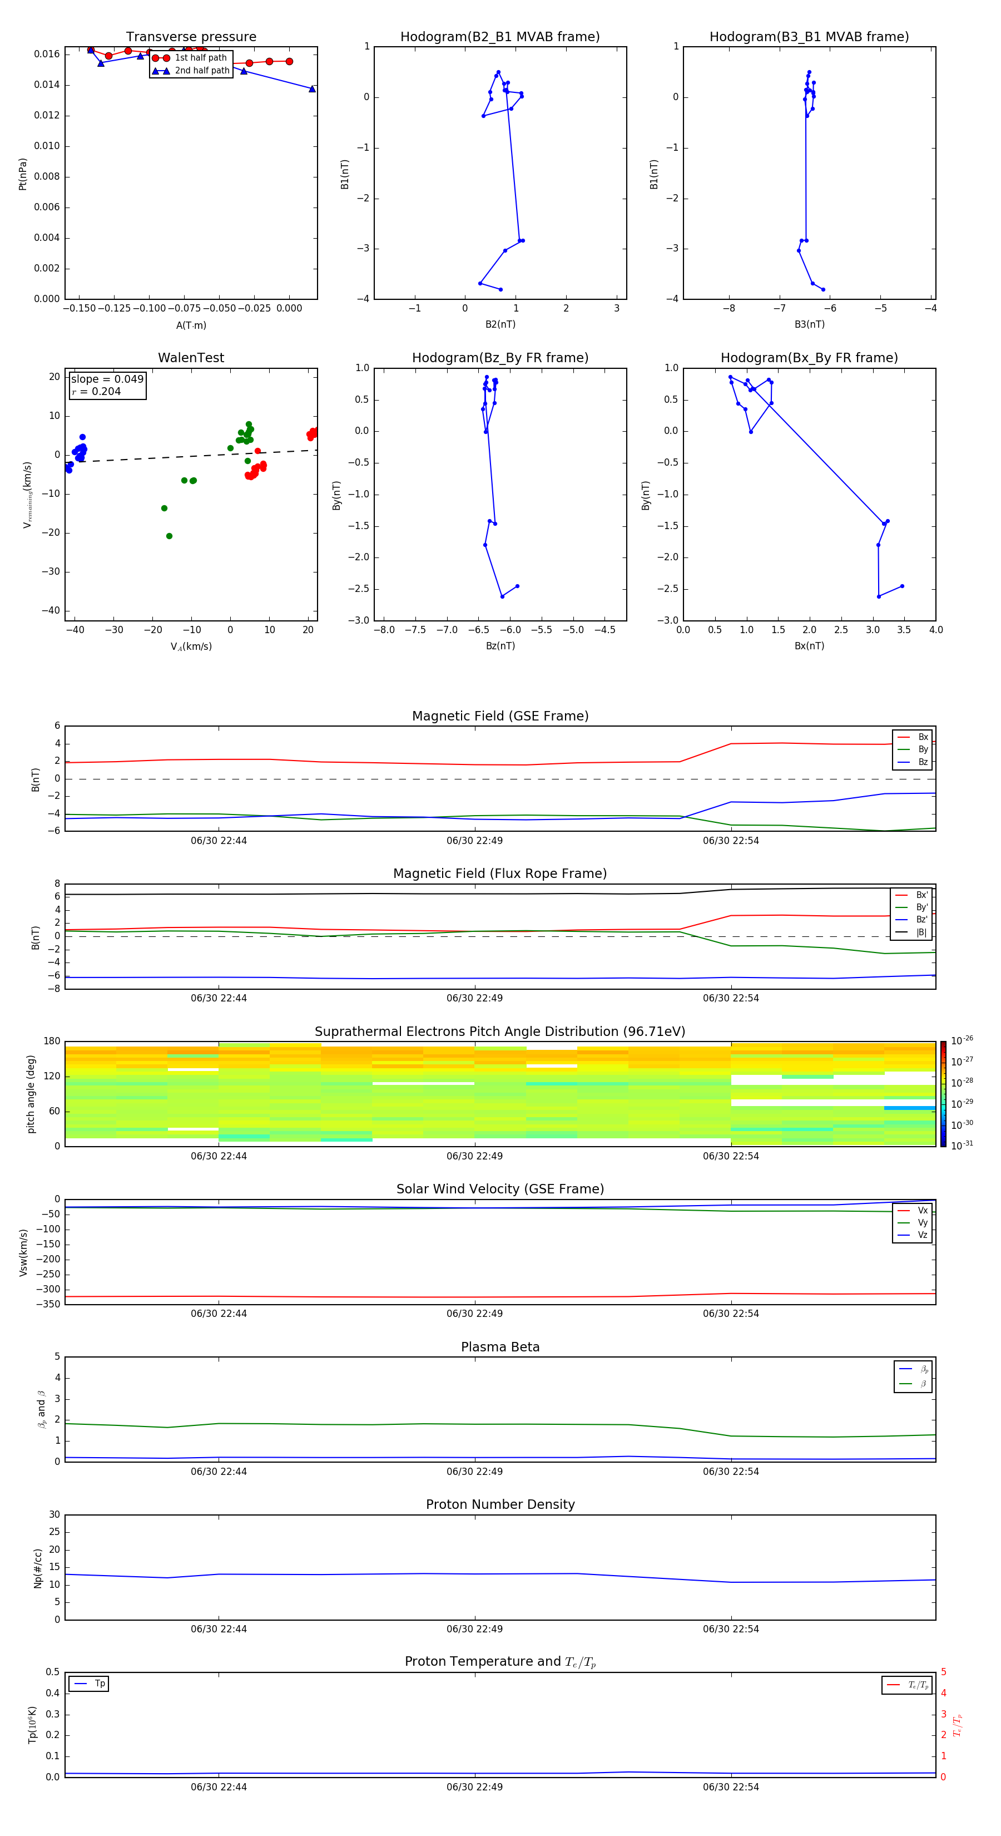Image resolution: width=1001 pixels, height=1836 pixels.
Task: Click the red Te/Tp right-axis label
Action: (958, 1725)
